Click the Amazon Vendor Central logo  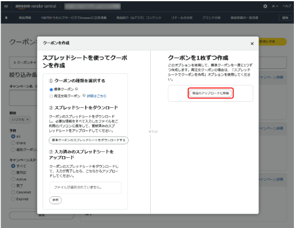(x=36, y=6)
